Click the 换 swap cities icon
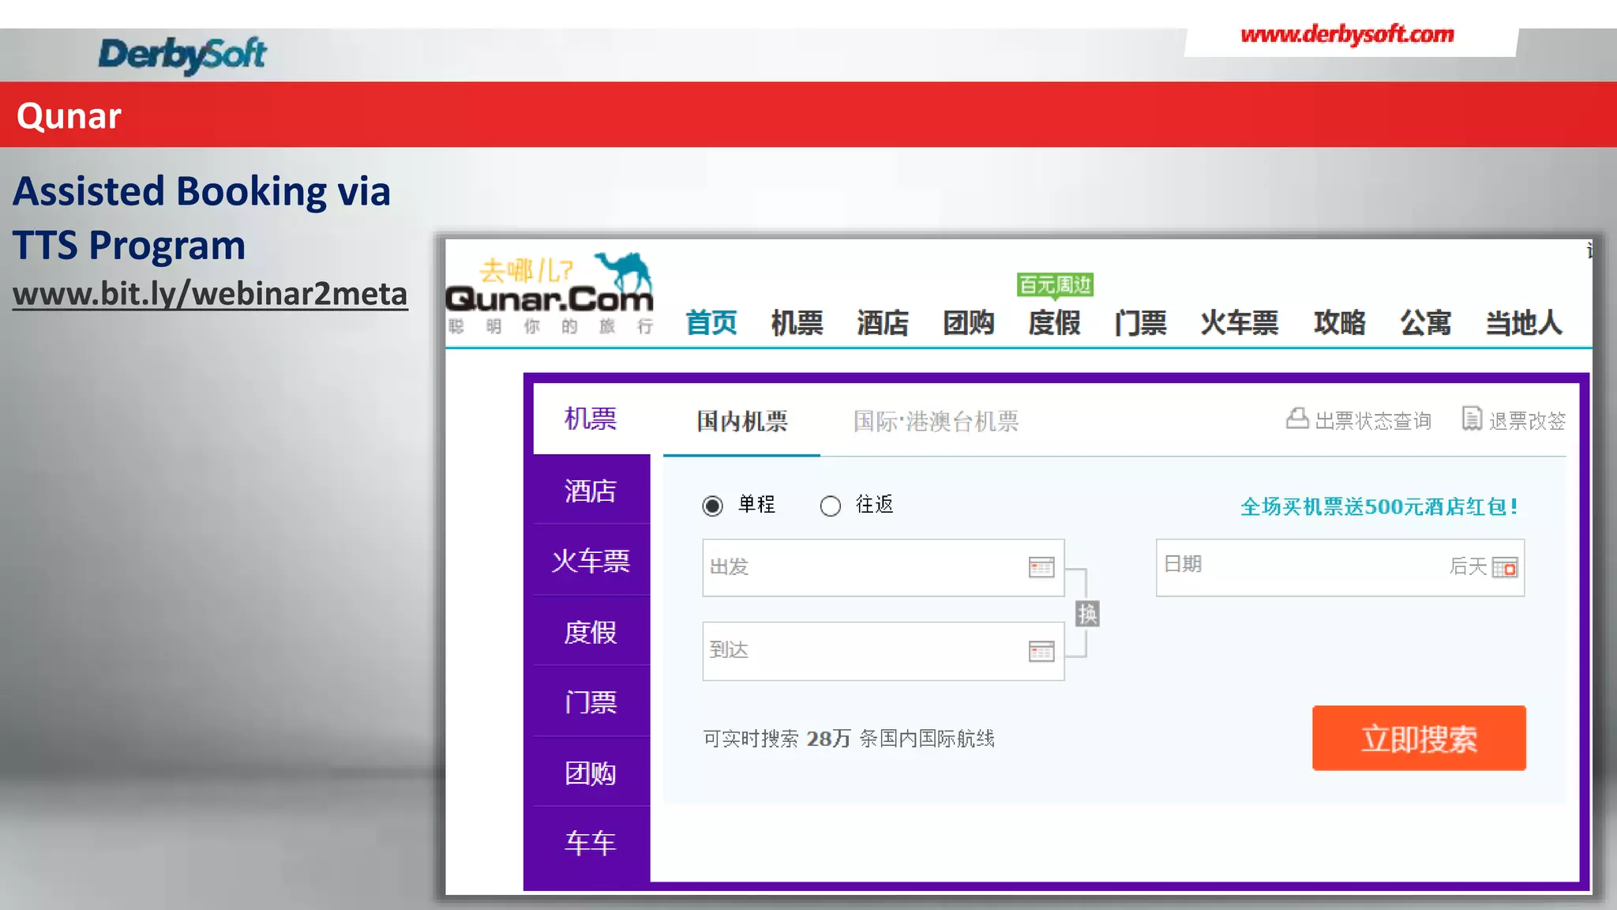The height and width of the screenshot is (910, 1617). point(1087,614)
